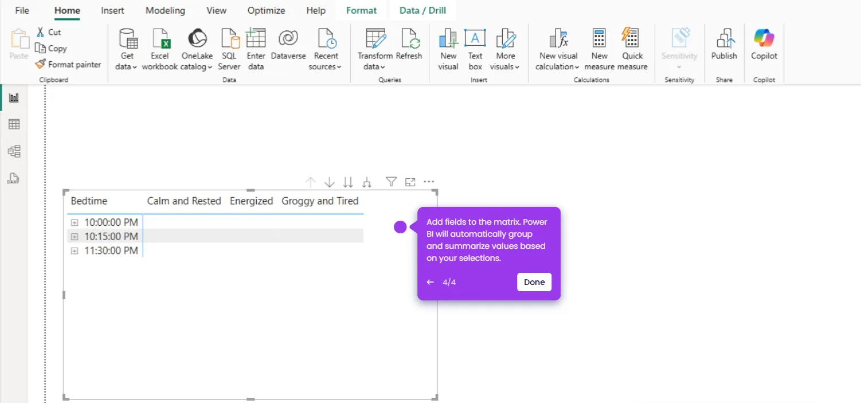Click the single Drill down arrow
861x403 pixels.
(x=329, y=182)
